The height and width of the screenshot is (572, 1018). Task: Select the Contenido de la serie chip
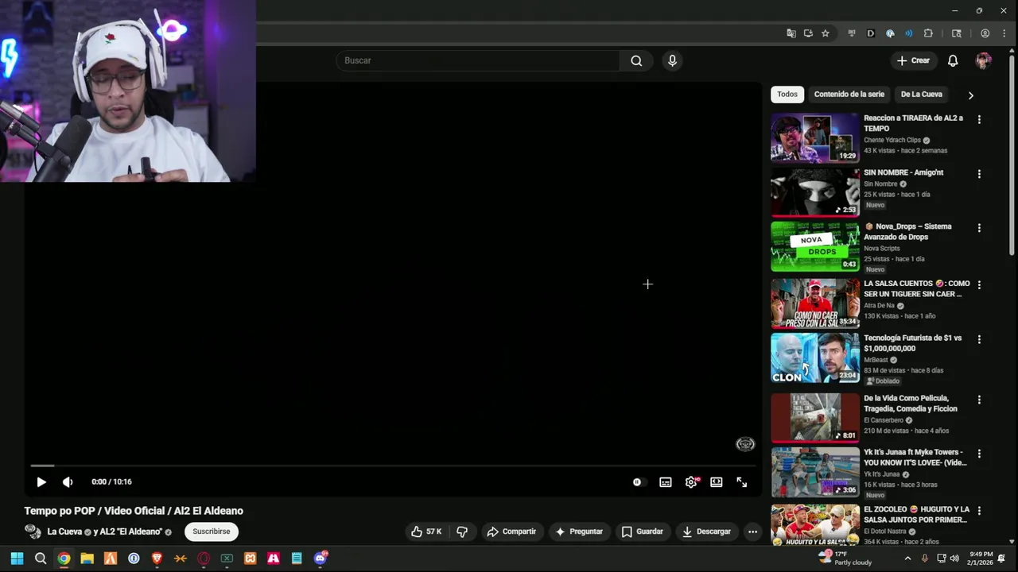849,95
